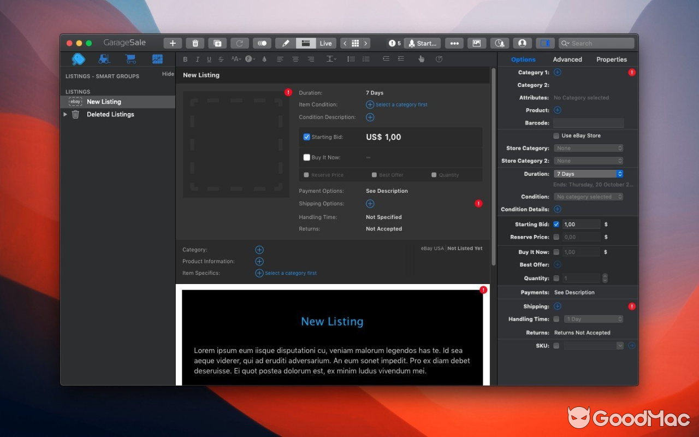
Task: Click the trash icon in the toolbar
Action: pos(195,43)
